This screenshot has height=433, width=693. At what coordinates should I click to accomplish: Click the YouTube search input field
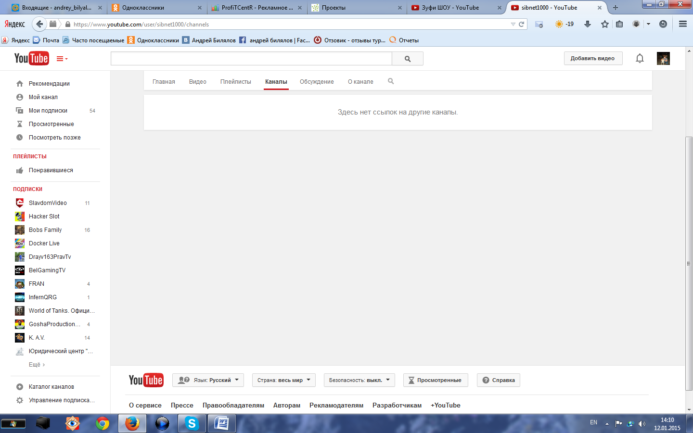[251, 59]
